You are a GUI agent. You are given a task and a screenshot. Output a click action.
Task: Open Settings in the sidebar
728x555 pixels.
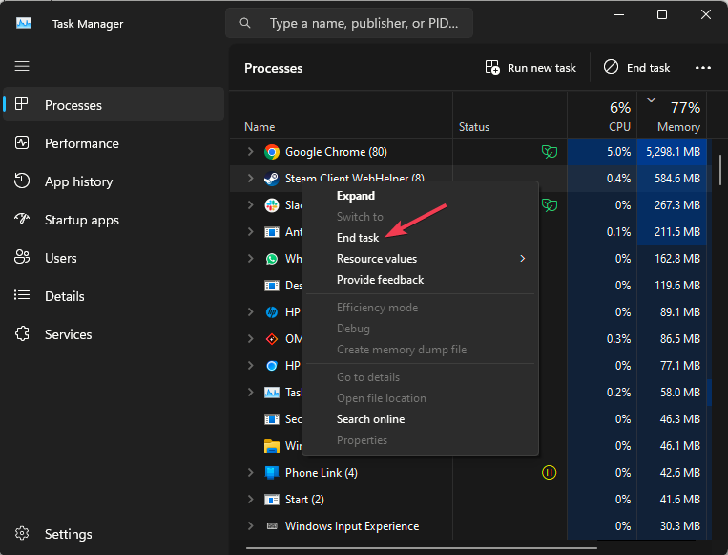(114, 534)
